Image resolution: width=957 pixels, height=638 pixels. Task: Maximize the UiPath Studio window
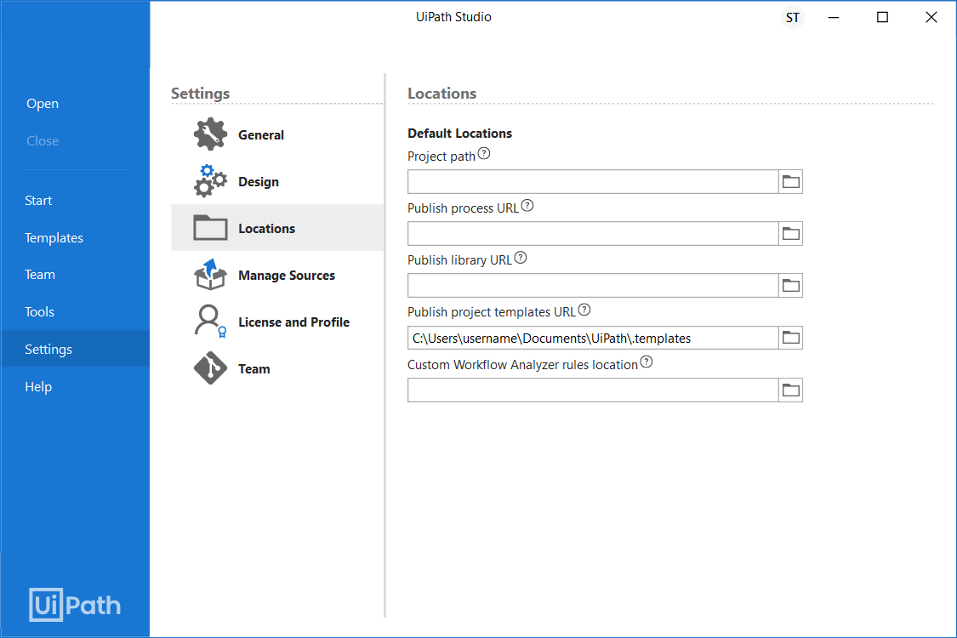[x=882, y=18]
